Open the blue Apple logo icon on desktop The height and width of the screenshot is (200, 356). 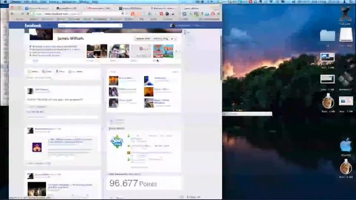(x=346, y=144)
